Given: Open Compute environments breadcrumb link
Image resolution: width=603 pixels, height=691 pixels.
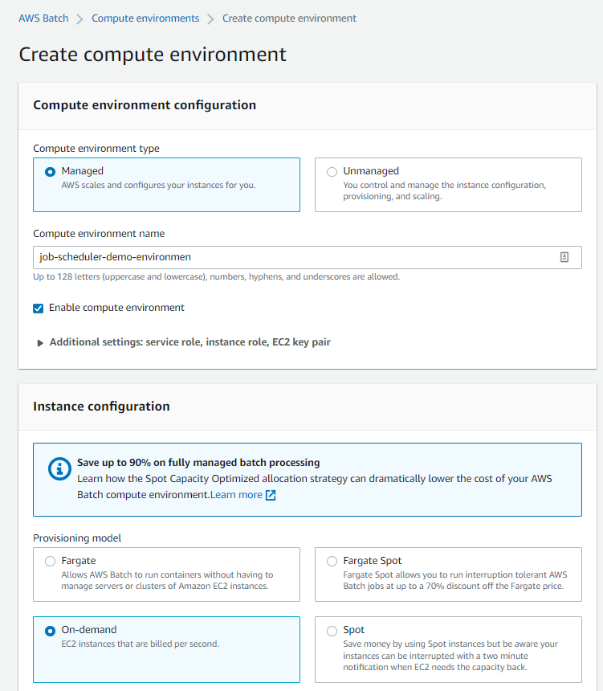Looking at the screenshot, I should point(145,18).
